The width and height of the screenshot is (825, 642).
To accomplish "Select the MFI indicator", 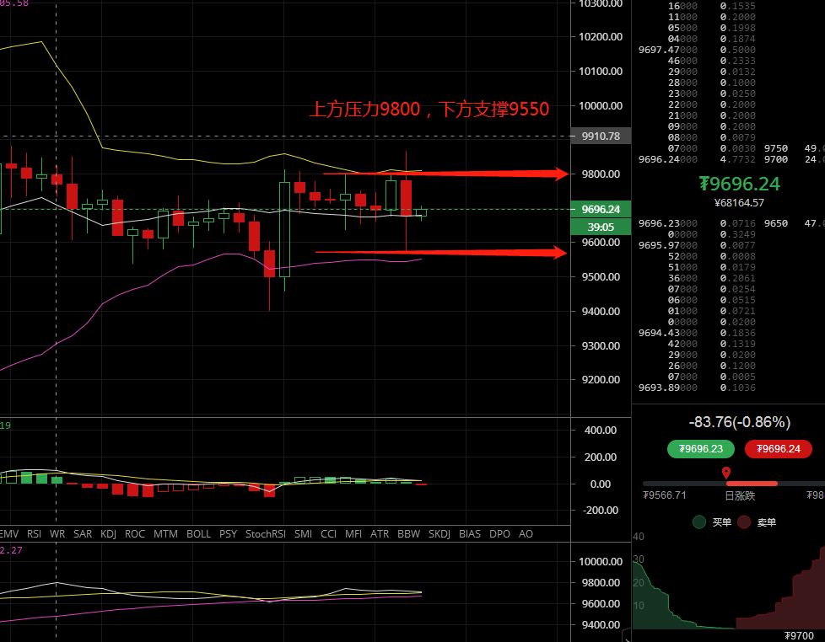I will coord(353,534).
